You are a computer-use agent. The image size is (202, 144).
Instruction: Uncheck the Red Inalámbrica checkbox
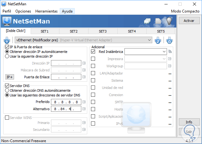point(93,52)
